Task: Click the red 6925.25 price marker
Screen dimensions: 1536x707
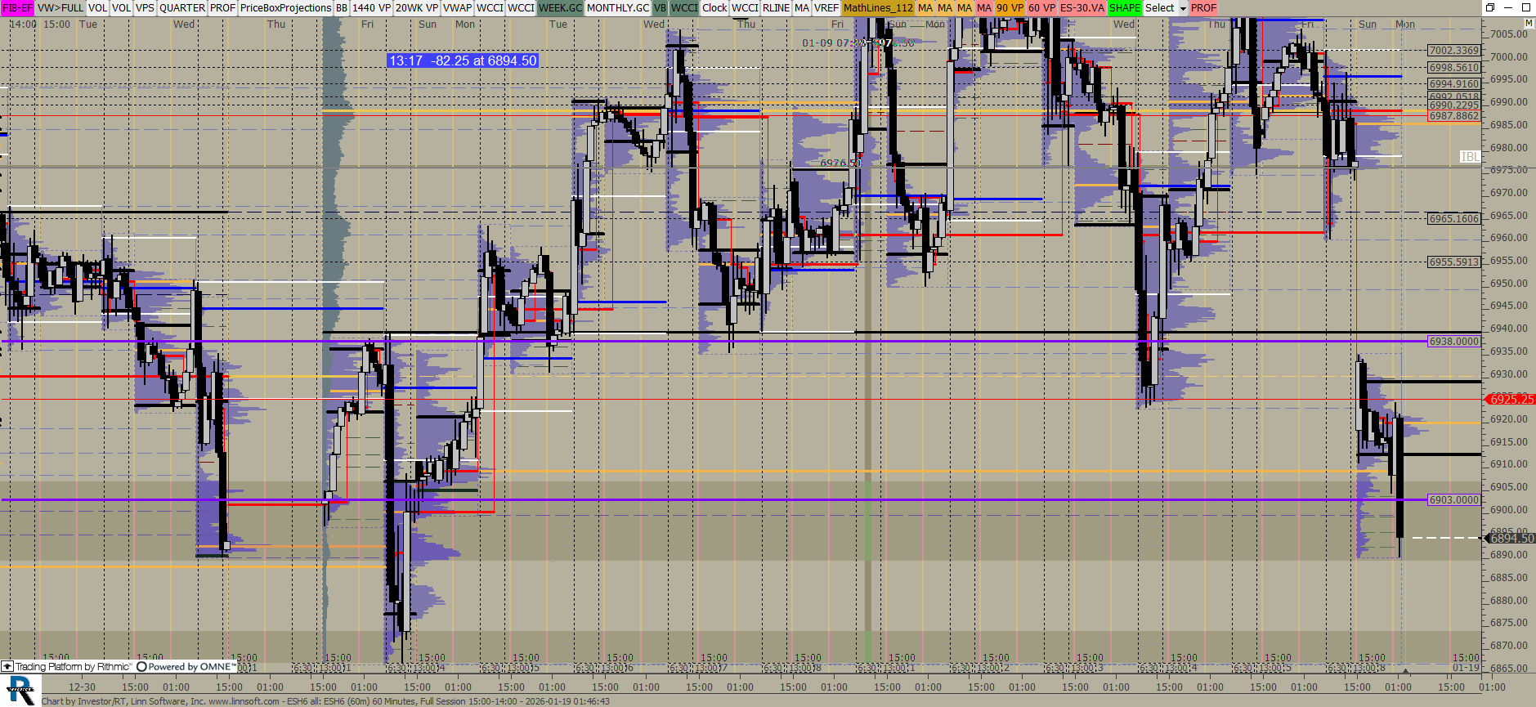Action: click(x=1511, y=400)
